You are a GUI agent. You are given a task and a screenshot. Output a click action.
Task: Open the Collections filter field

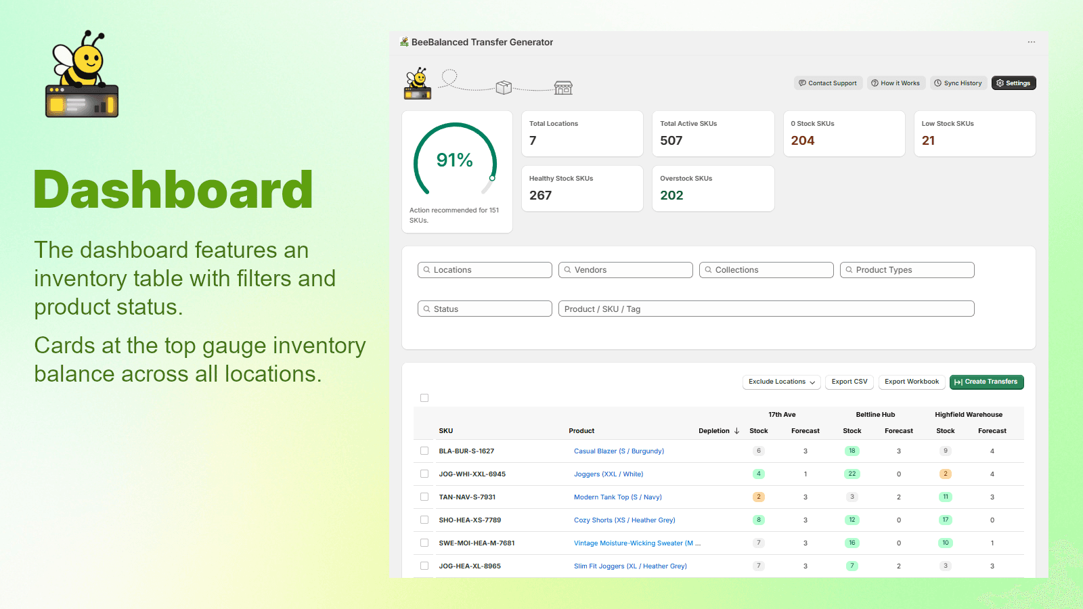[x=766, y=270]
